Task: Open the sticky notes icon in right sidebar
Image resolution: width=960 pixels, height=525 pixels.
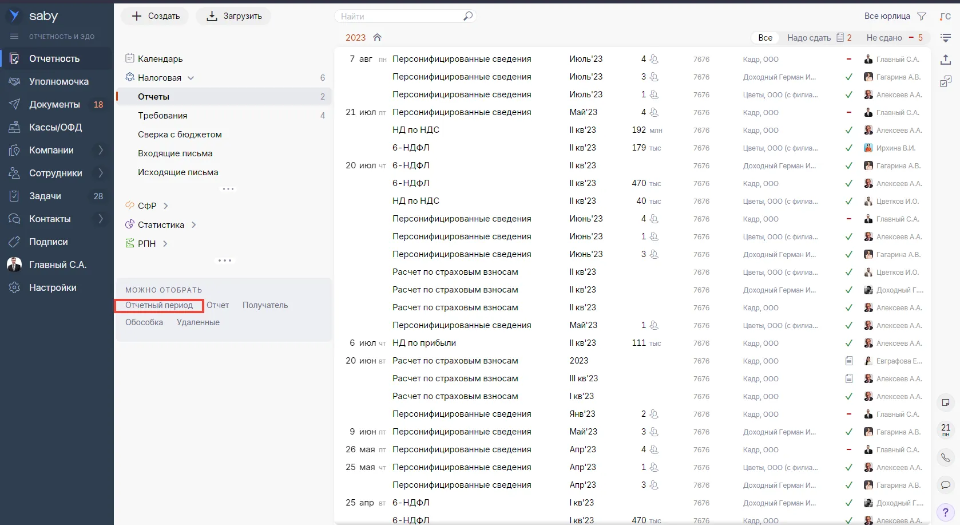Action: (946, 402)
